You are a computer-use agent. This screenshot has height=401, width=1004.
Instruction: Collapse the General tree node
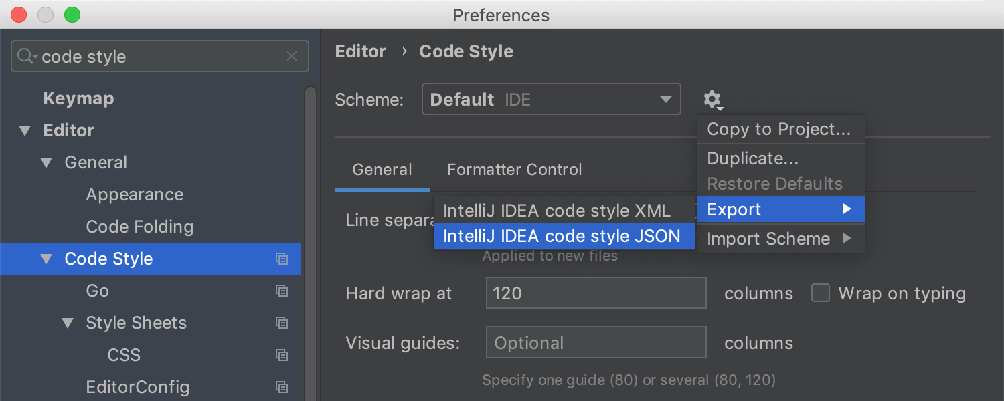point(46,163)
